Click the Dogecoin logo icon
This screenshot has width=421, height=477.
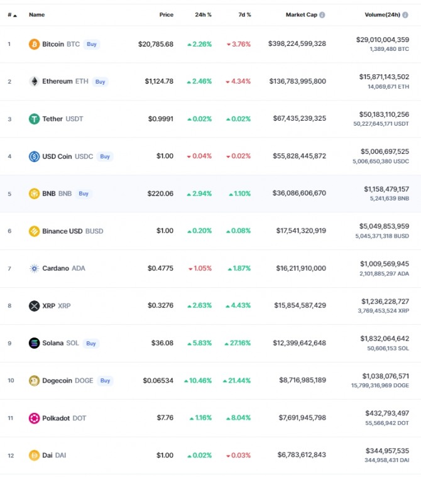point(34,380)
